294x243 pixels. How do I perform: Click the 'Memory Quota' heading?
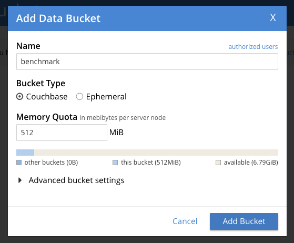(x=47, y=117)
